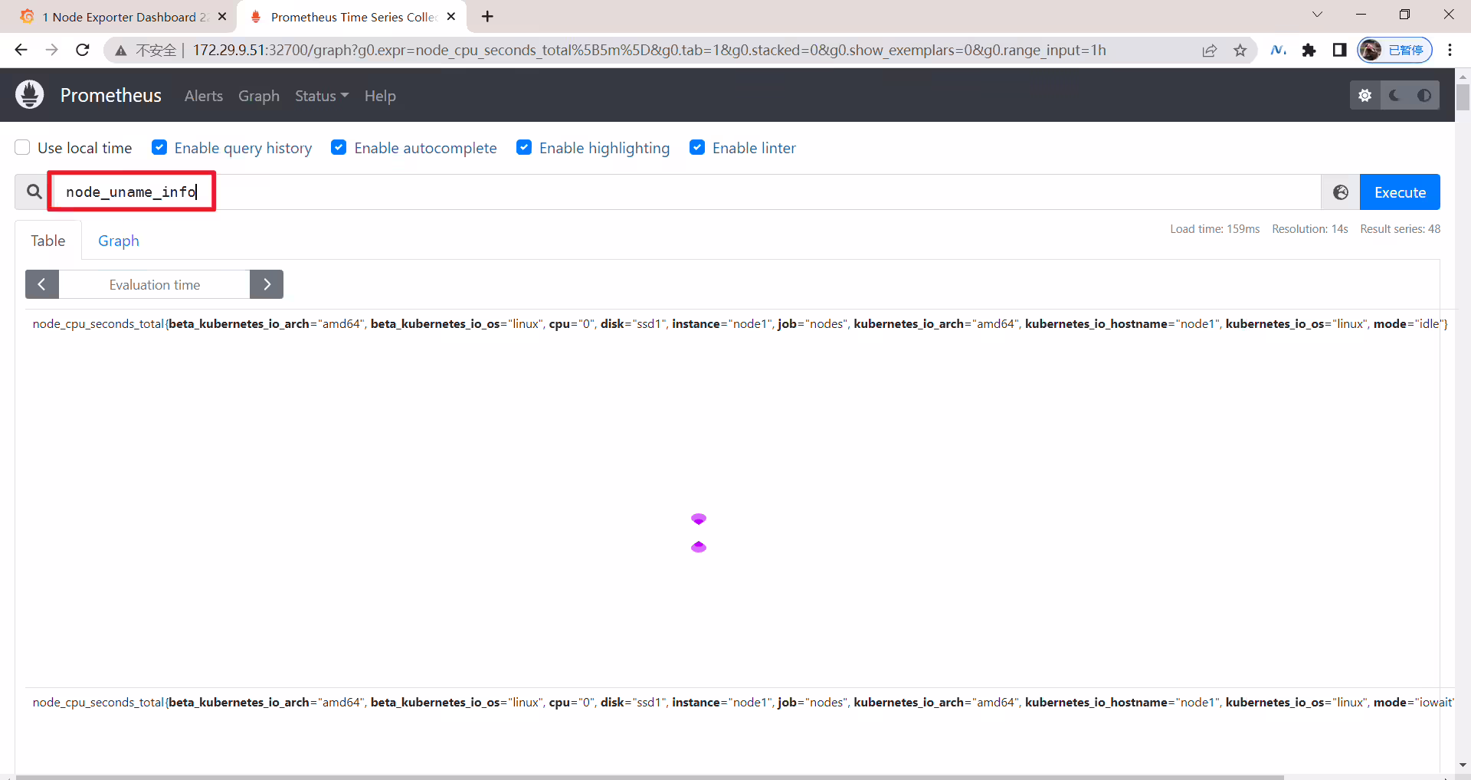
Task: Click the horizontal scrollbar at bottom
Action: (x=650, y=777)
